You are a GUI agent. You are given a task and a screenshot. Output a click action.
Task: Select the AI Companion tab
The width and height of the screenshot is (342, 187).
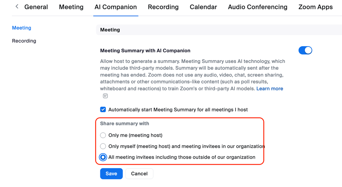(116, 7)
